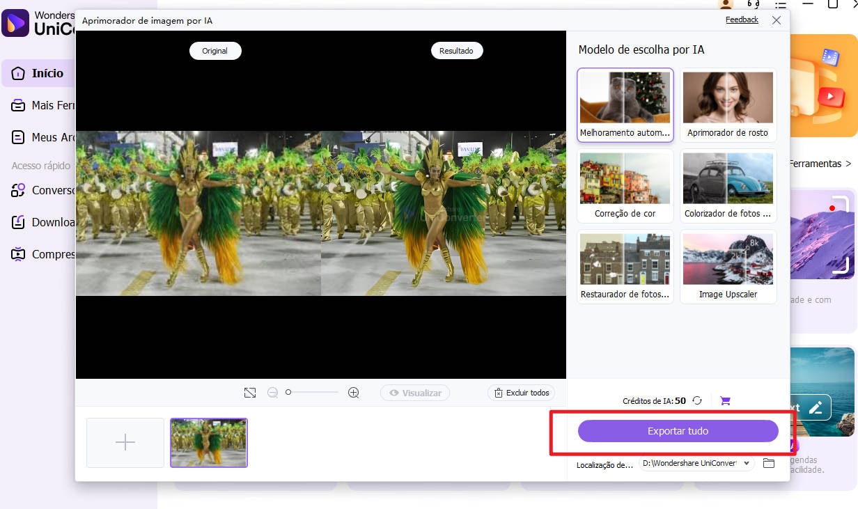Click the Visualizar preview button
The height and width of the screenshot is (509, 858).
click(x=415, y=393)
